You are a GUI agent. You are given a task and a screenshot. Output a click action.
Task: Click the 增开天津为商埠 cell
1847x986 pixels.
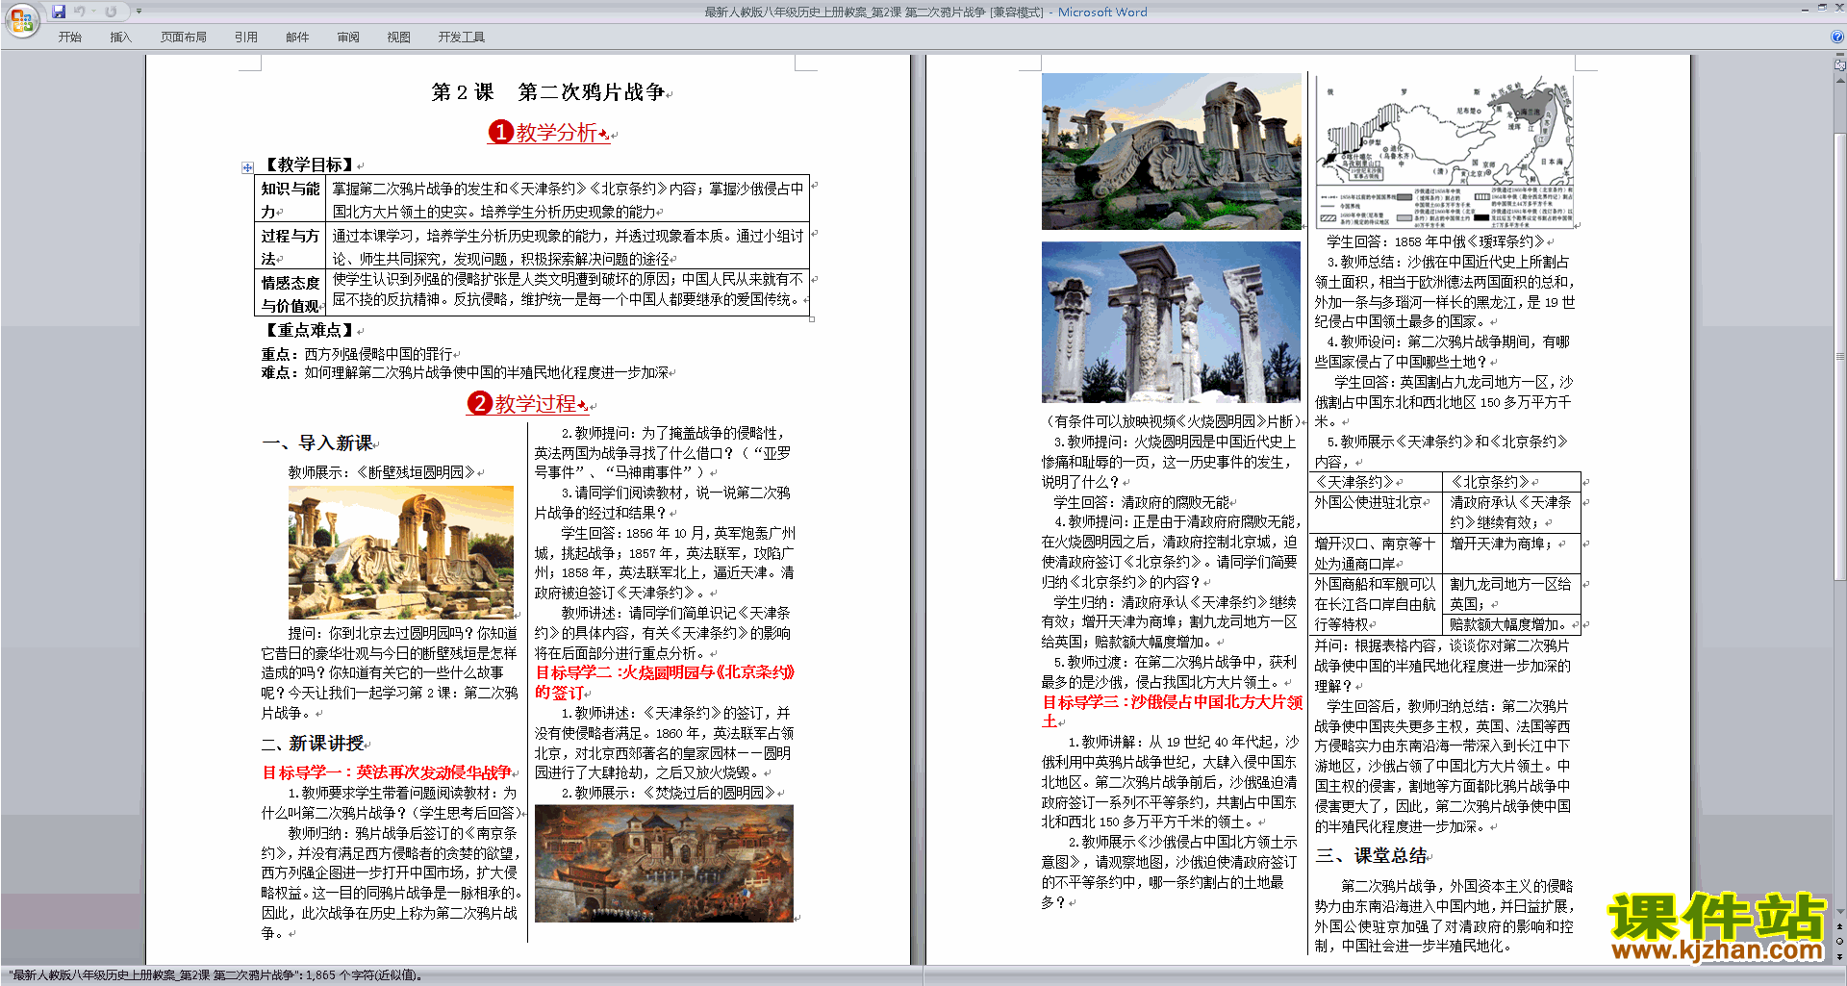(x=1511, y=553)
